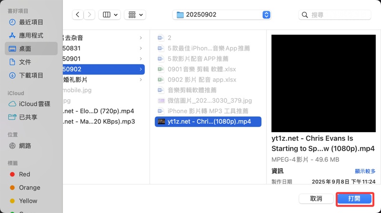
Task: Select the Red tag
Action: point(24,174)
